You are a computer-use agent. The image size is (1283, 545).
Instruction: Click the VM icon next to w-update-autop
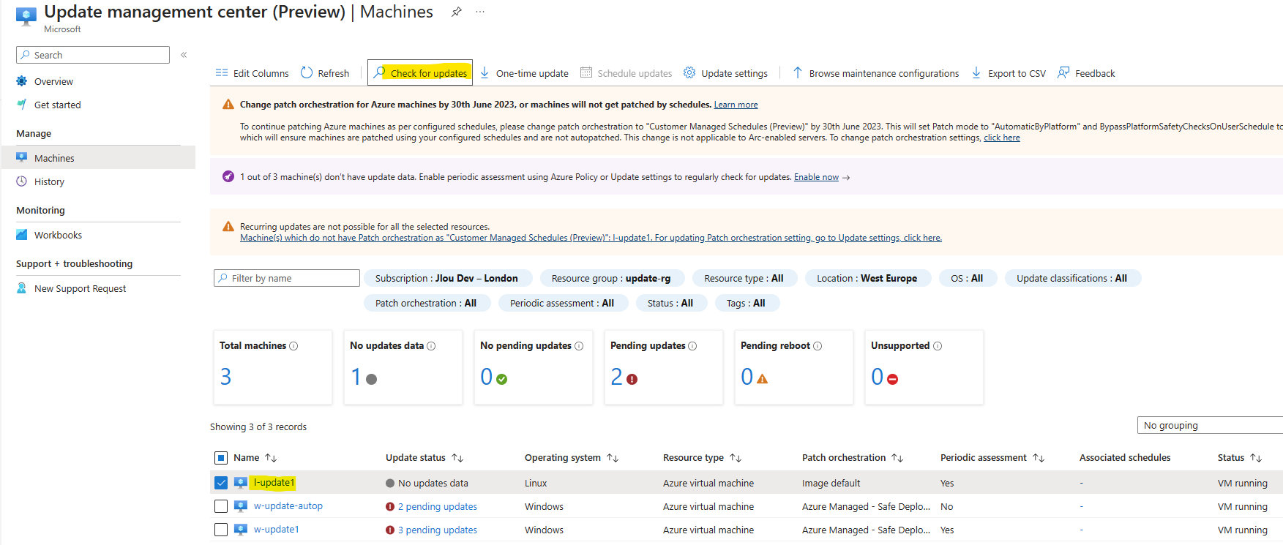241,506
